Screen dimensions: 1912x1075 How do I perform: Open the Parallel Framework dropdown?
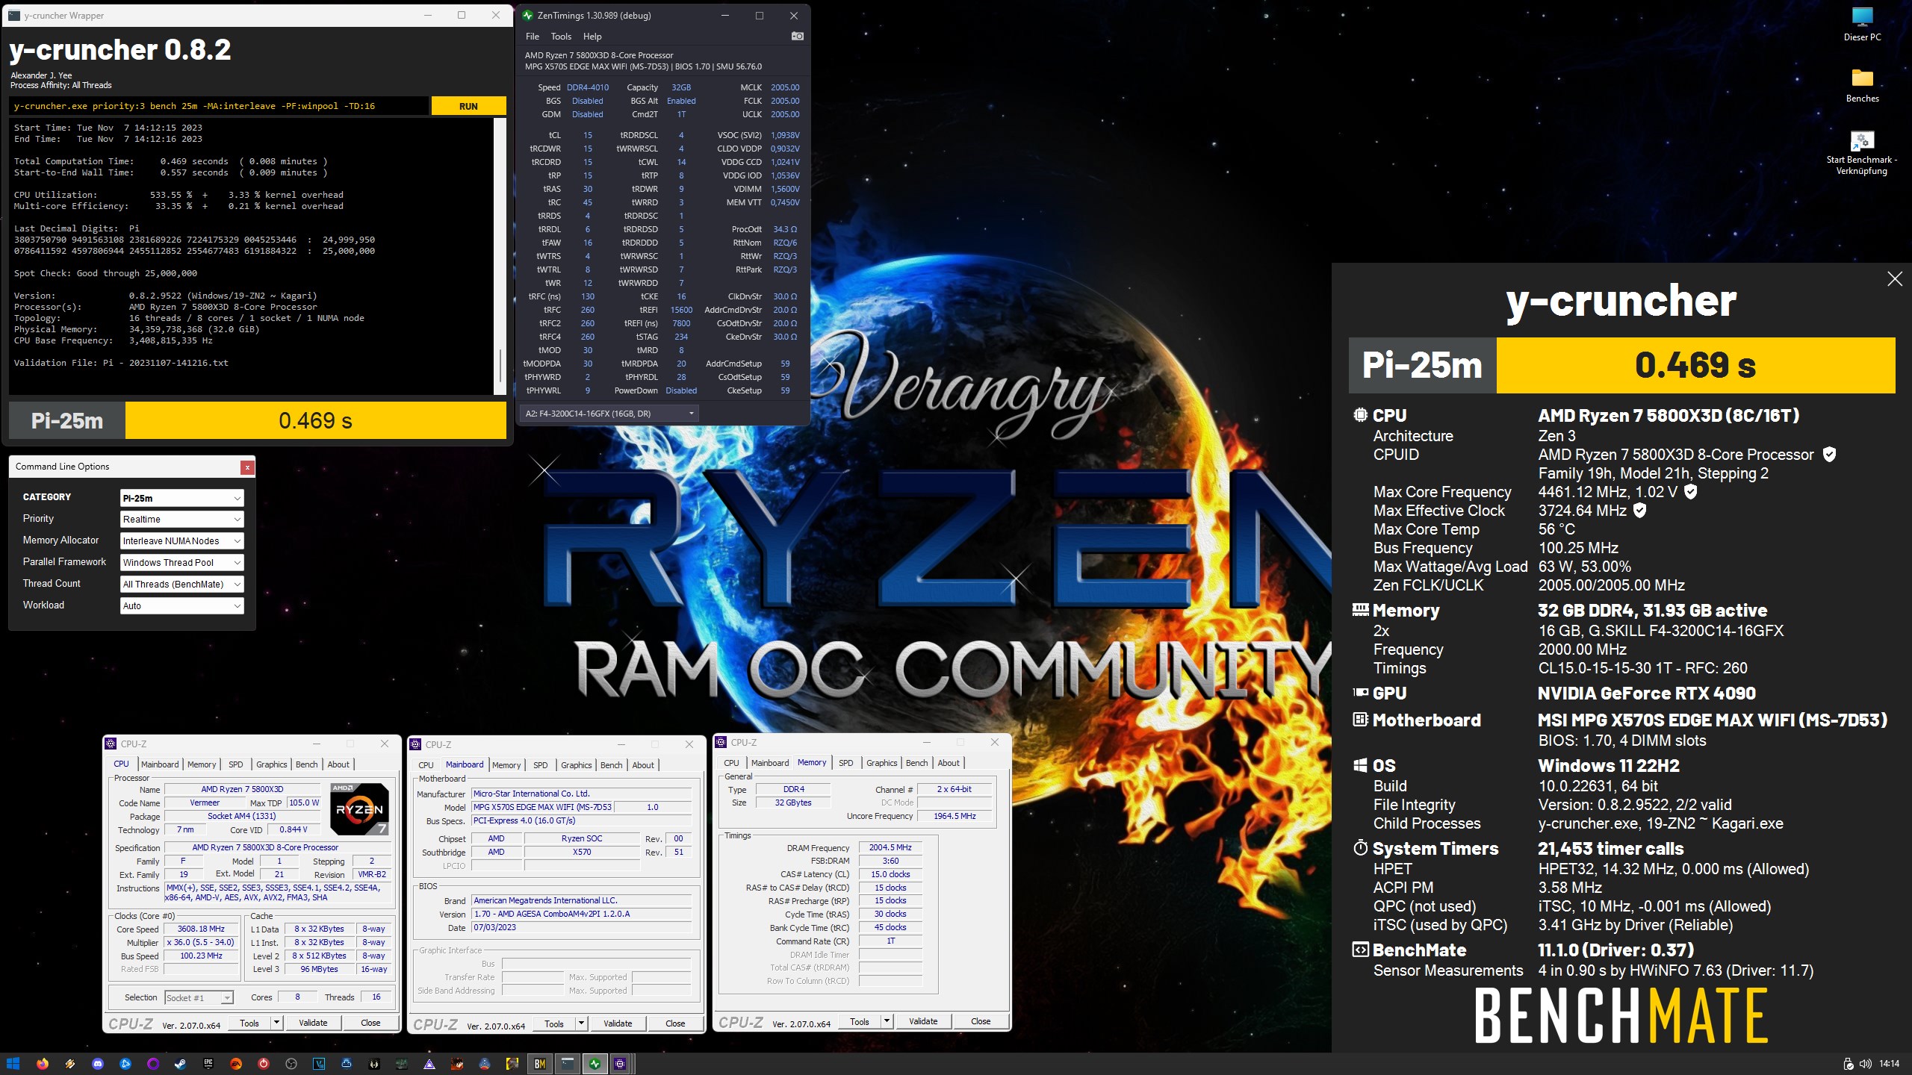pos(182,563)
